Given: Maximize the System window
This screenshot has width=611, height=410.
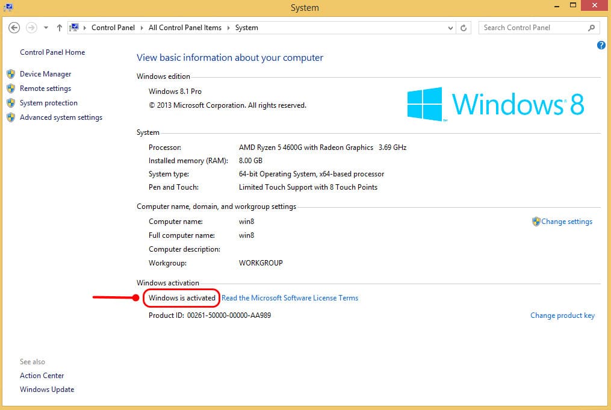Looking at the screenshot, I should click(573, 5).
